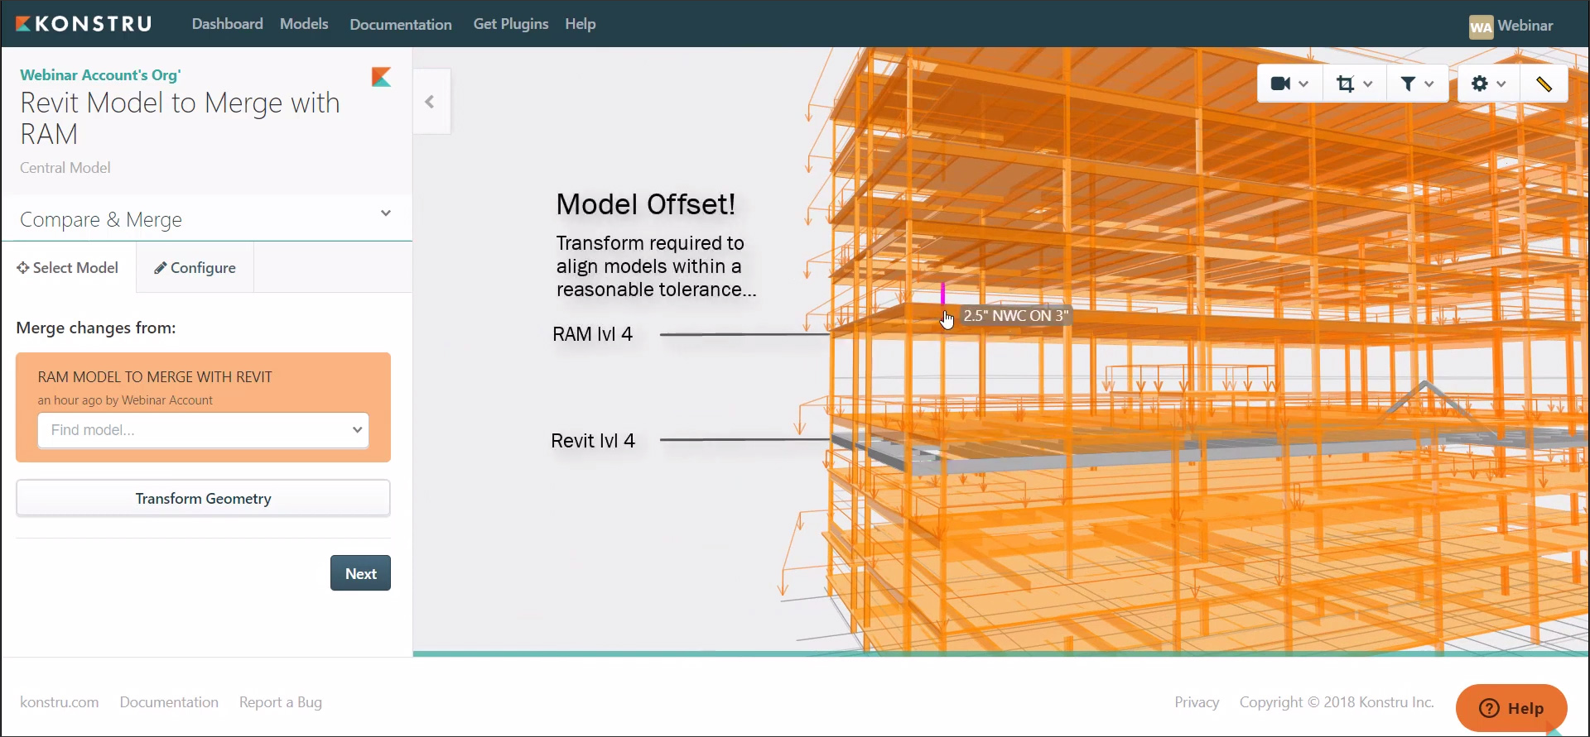Expand the settings gear dropdown arrow

coord(1501,84)
